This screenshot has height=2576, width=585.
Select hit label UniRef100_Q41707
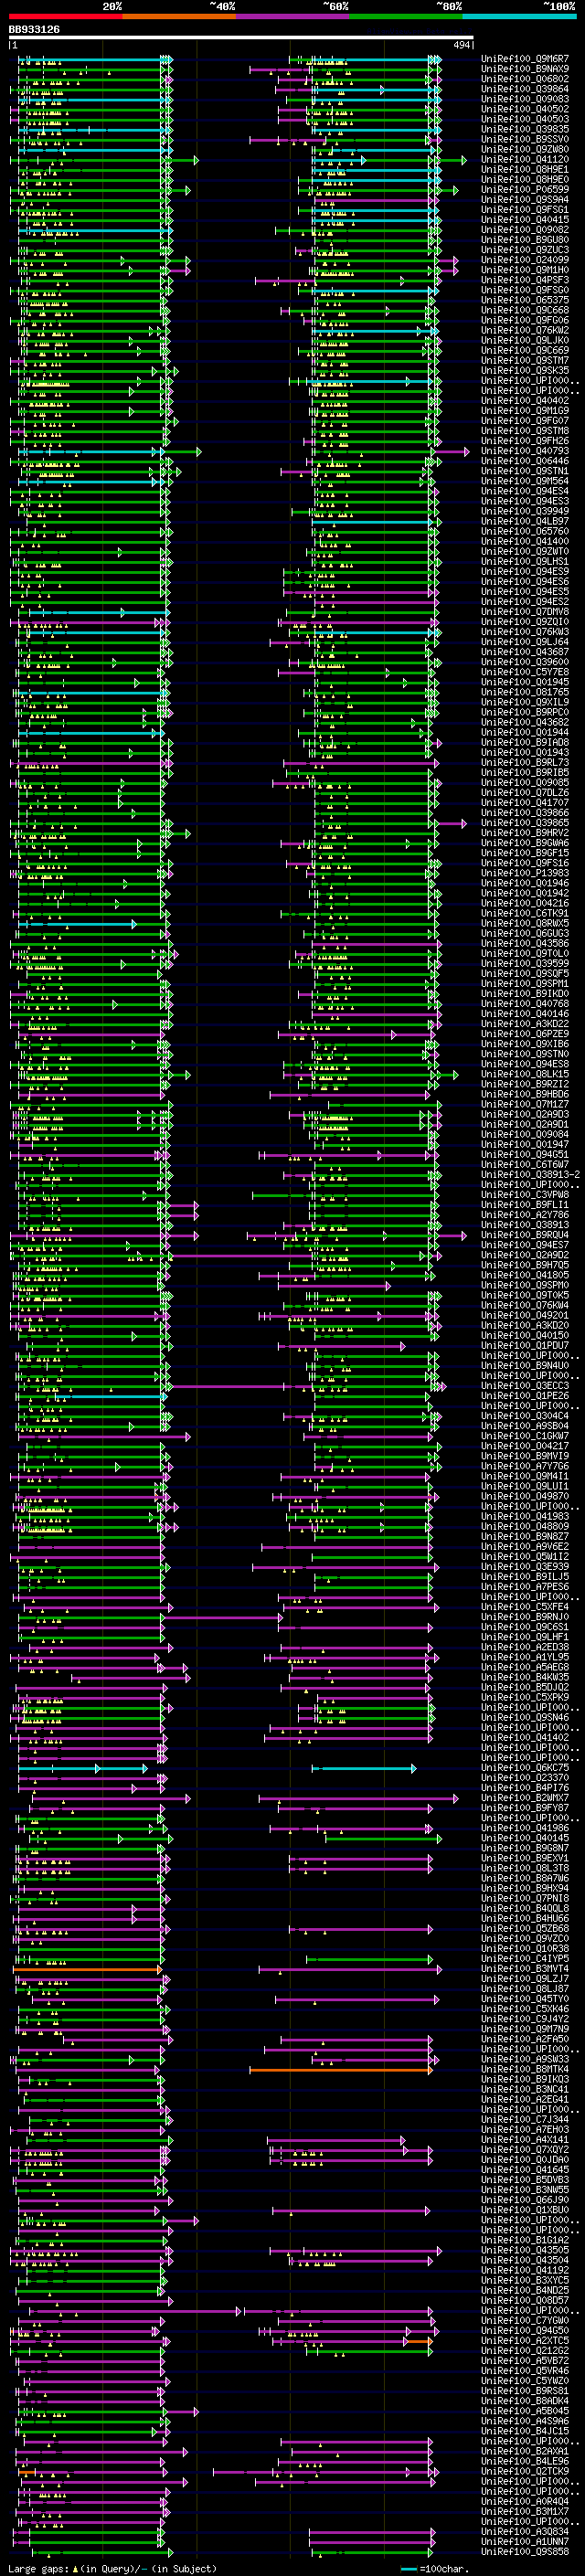525,803
